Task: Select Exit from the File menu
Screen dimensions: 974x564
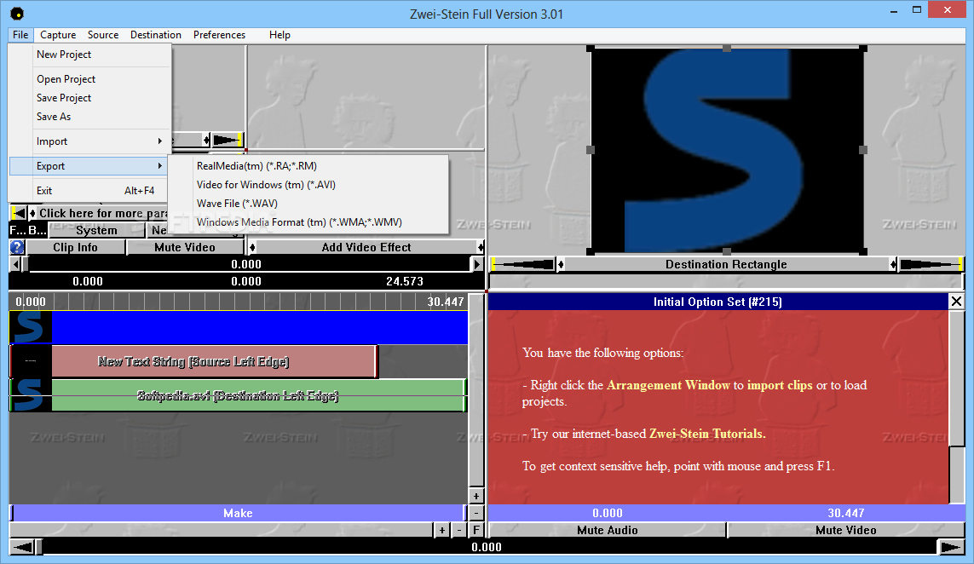Action: (x=89, y=191)
